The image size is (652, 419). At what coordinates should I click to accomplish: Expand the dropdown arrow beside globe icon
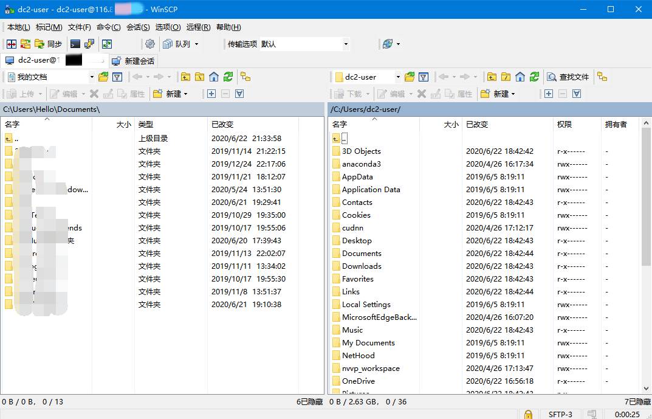(399, 44)
